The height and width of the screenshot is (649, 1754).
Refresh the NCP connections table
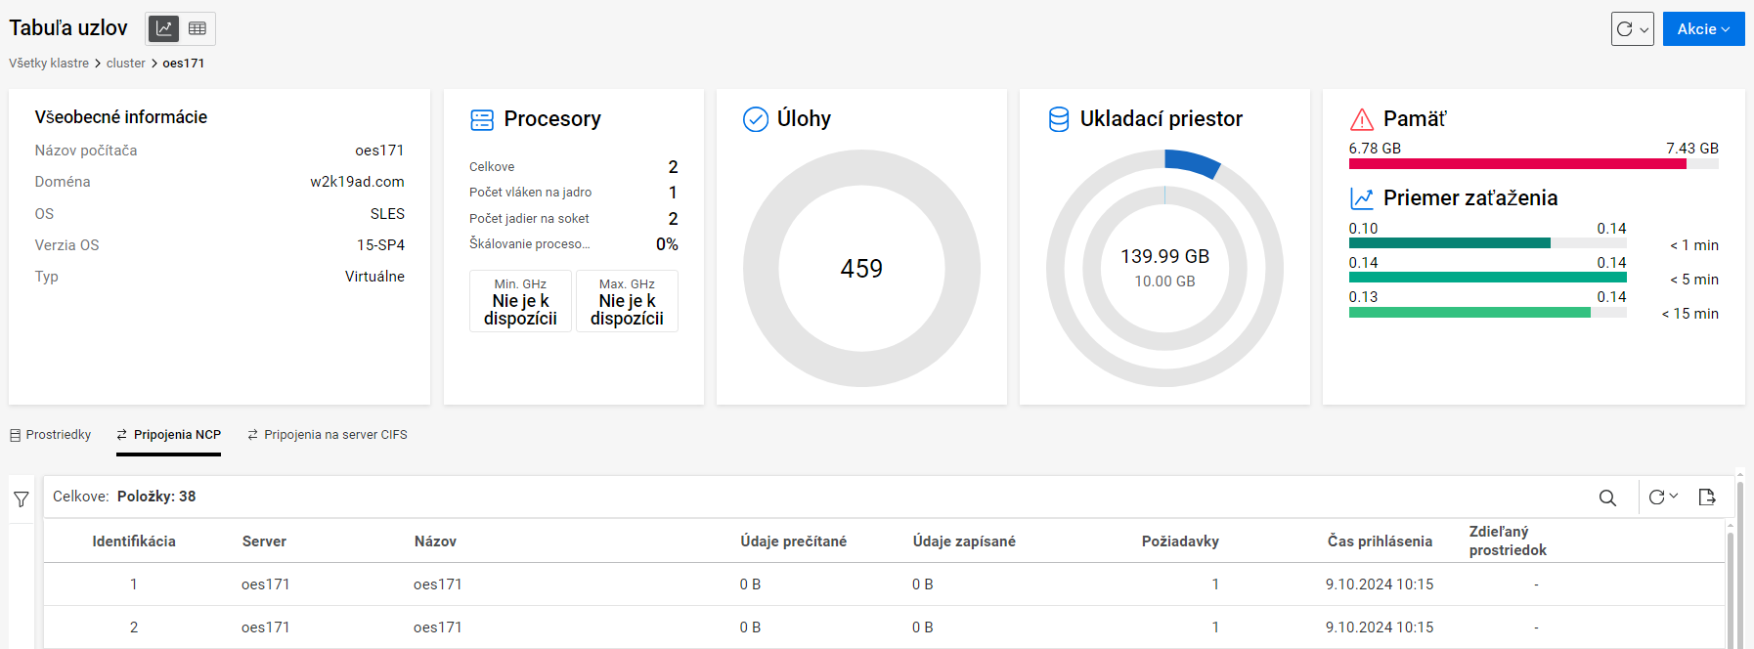(1656, 498)
